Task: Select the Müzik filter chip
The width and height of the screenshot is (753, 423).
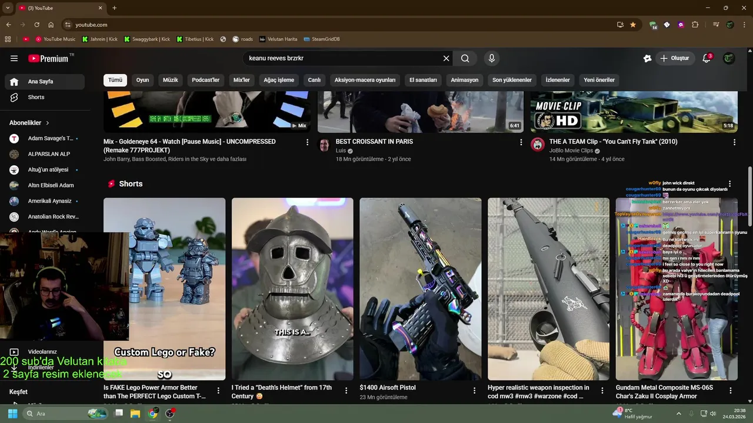Action: (171, 80)
